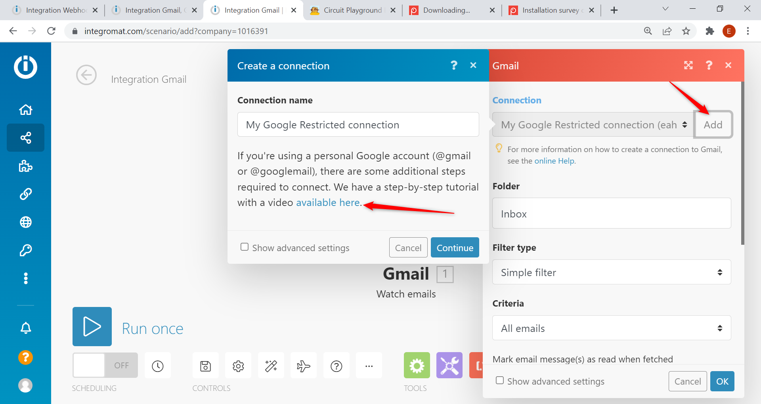Open tab search chevron
The height and width of the screenshot is (404, 761).
[665, 9]
